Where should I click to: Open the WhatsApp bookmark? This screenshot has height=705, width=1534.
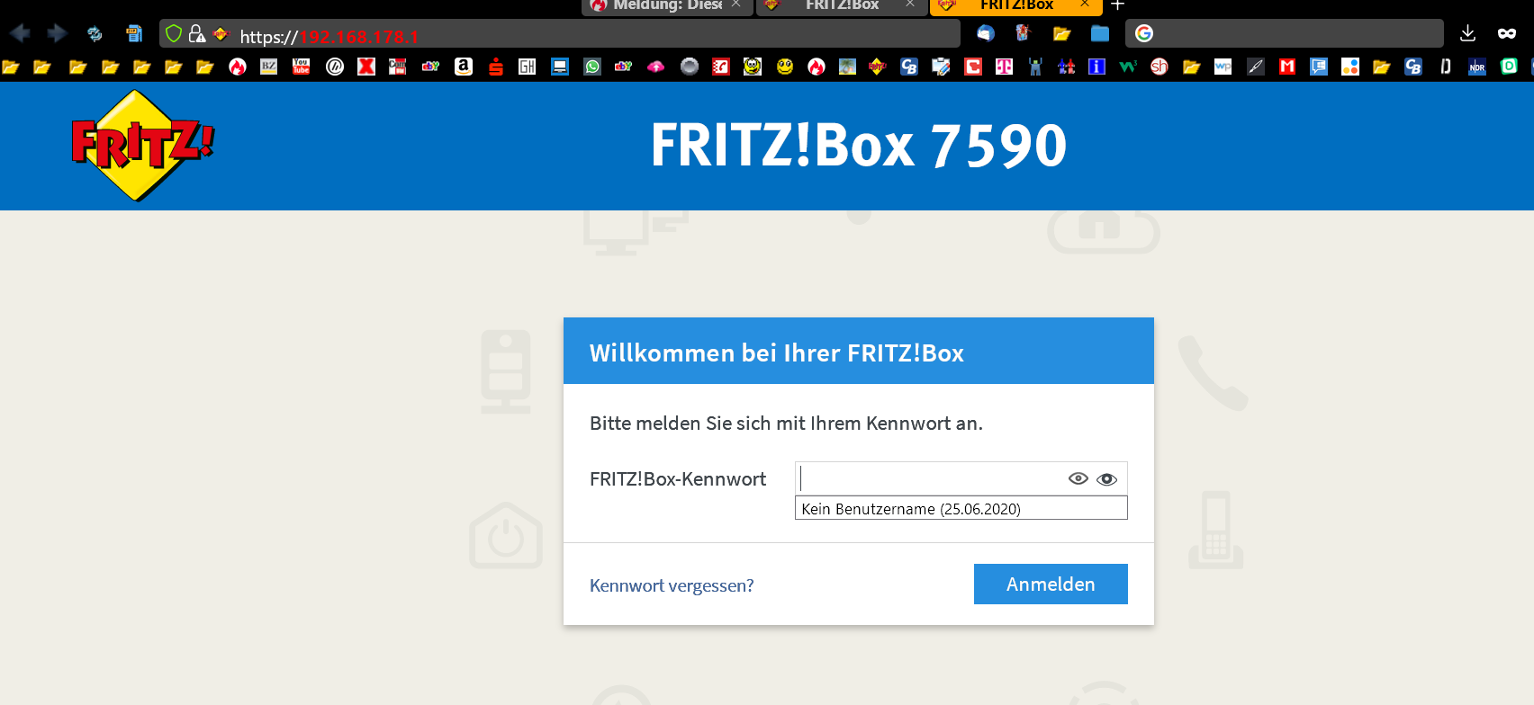pos(592,67)
